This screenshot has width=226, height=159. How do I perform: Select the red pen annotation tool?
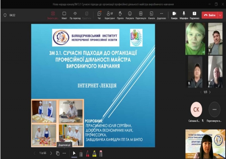[x=88, y=153]
